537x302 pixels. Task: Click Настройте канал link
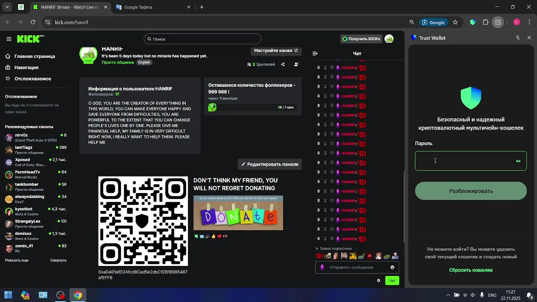pyautogui.click(x=276, y=50)
